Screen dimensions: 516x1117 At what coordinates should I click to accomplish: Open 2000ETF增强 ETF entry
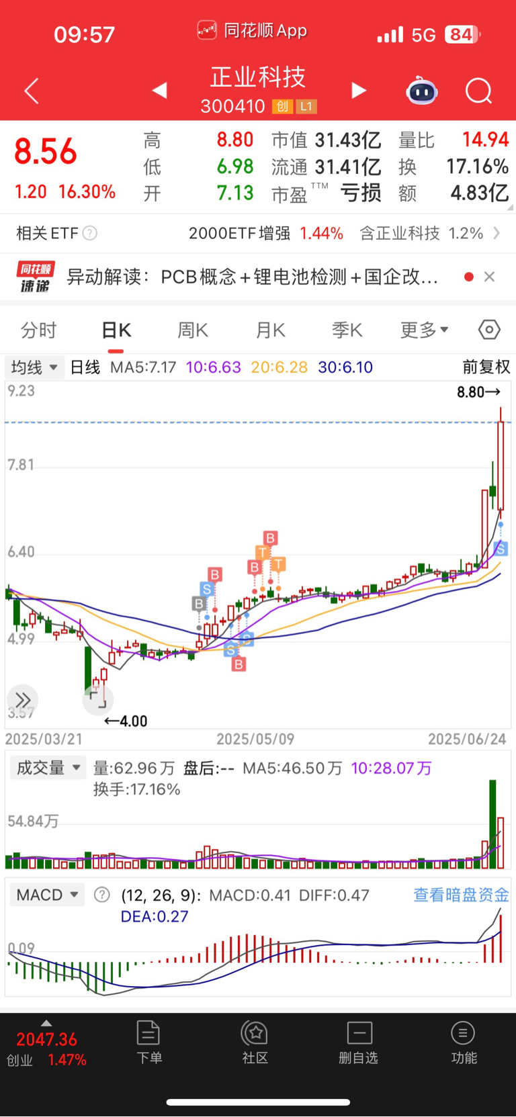point(266,233)
